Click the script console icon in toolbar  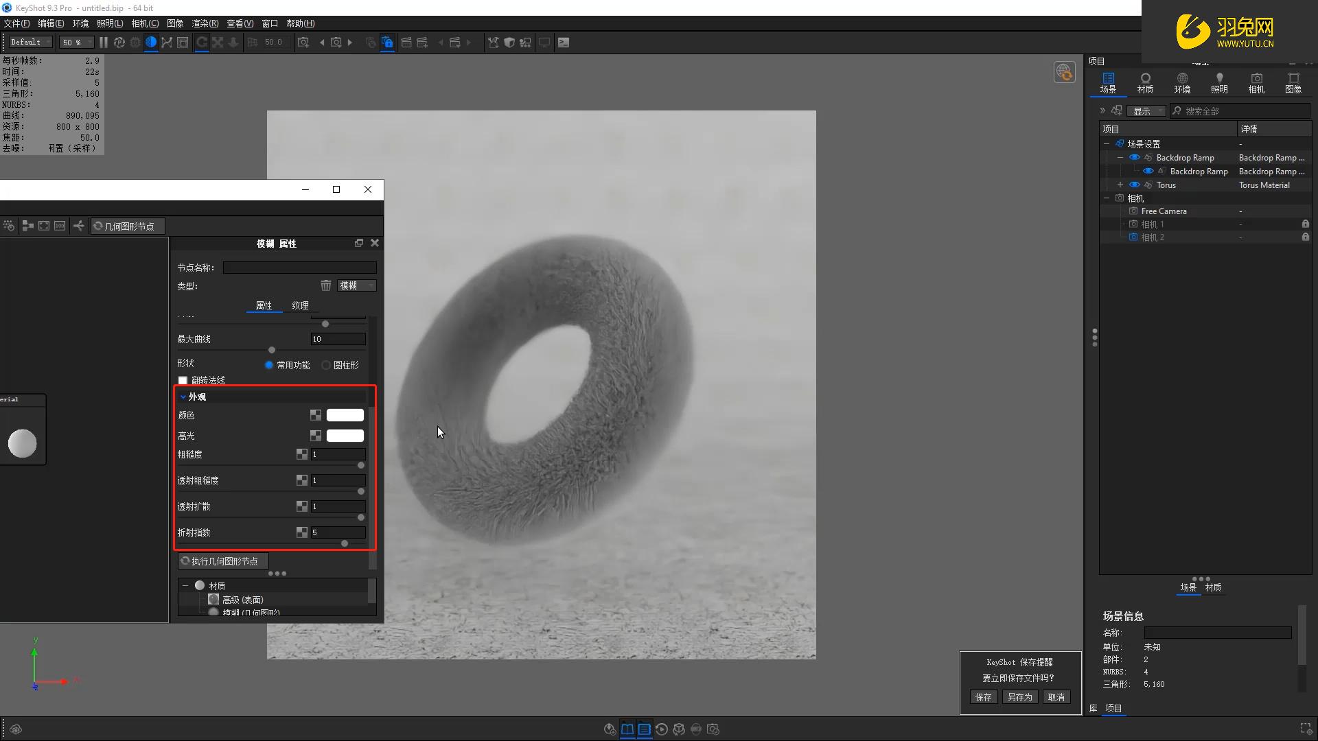[x=563, y=43]
